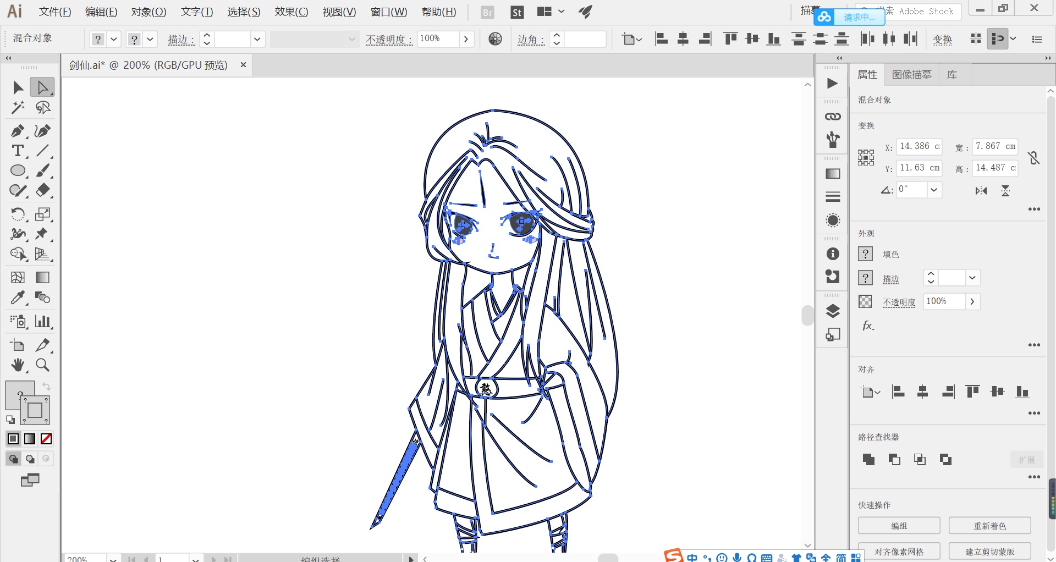
Task: Select the Eyedropper tool
Action: 18,297
